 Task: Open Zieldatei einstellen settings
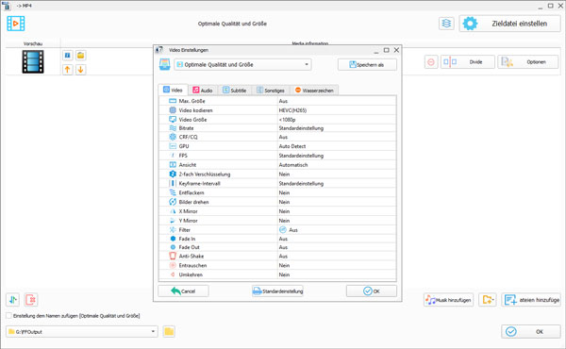tap(509, 24)
